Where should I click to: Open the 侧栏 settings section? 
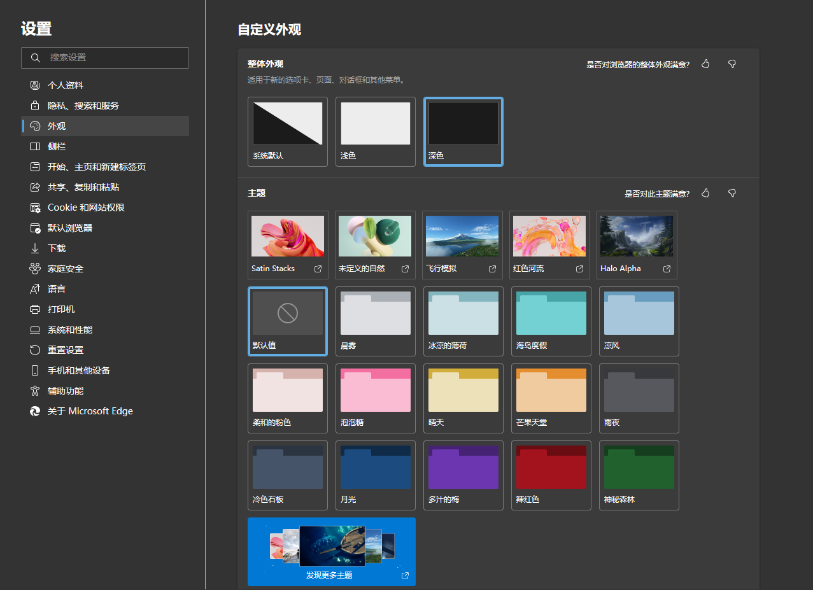click(57, 146)
